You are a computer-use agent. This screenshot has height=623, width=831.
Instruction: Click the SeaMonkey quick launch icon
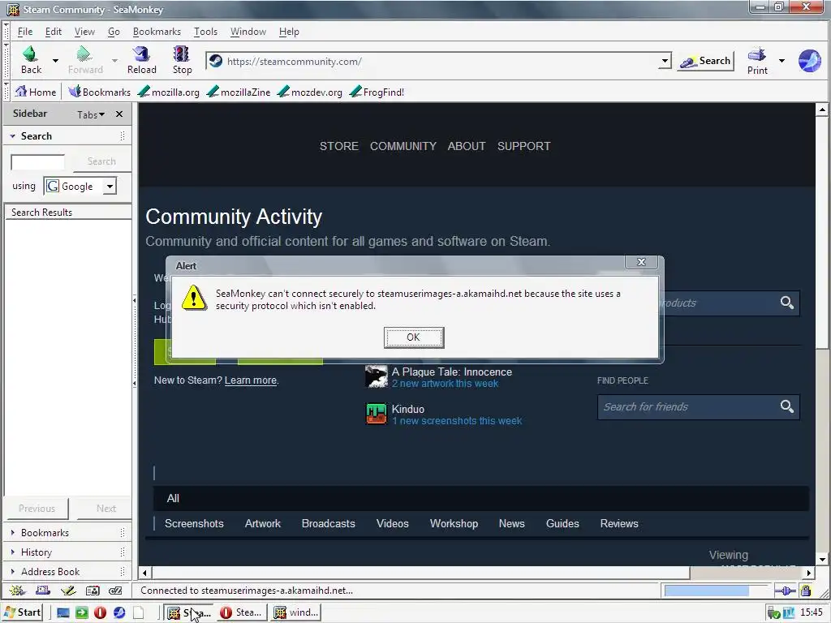click(x=119, y=612)
